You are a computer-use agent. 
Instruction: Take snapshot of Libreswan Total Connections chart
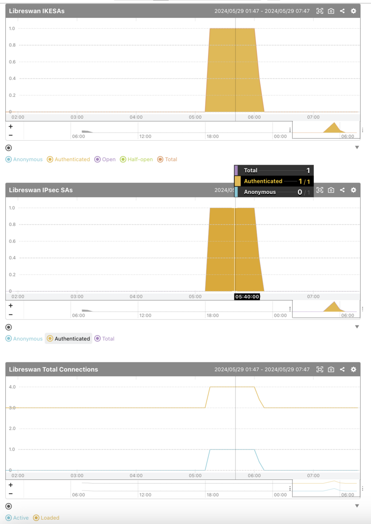click(331, 369)
